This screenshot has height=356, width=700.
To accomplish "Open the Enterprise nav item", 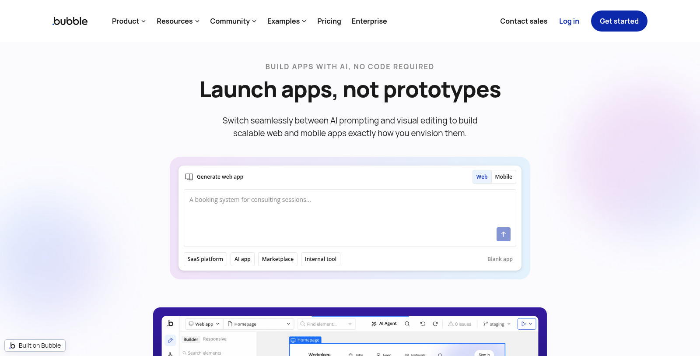I will [x=369, y=21].
